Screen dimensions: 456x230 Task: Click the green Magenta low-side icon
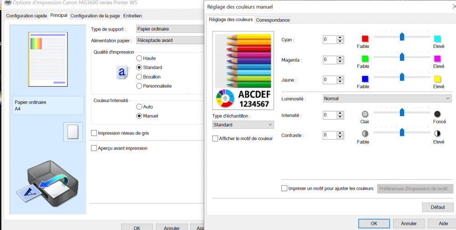(x=365, y=59)
